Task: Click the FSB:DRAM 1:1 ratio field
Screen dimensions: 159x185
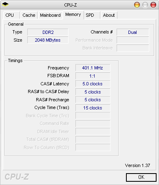Action: coord(93,76)
